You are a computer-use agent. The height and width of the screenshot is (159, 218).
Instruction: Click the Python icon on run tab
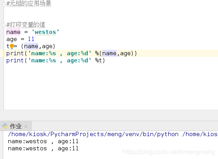pos(5,126)
